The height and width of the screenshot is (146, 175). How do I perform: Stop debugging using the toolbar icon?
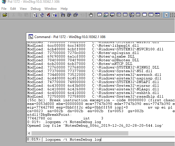48,15
